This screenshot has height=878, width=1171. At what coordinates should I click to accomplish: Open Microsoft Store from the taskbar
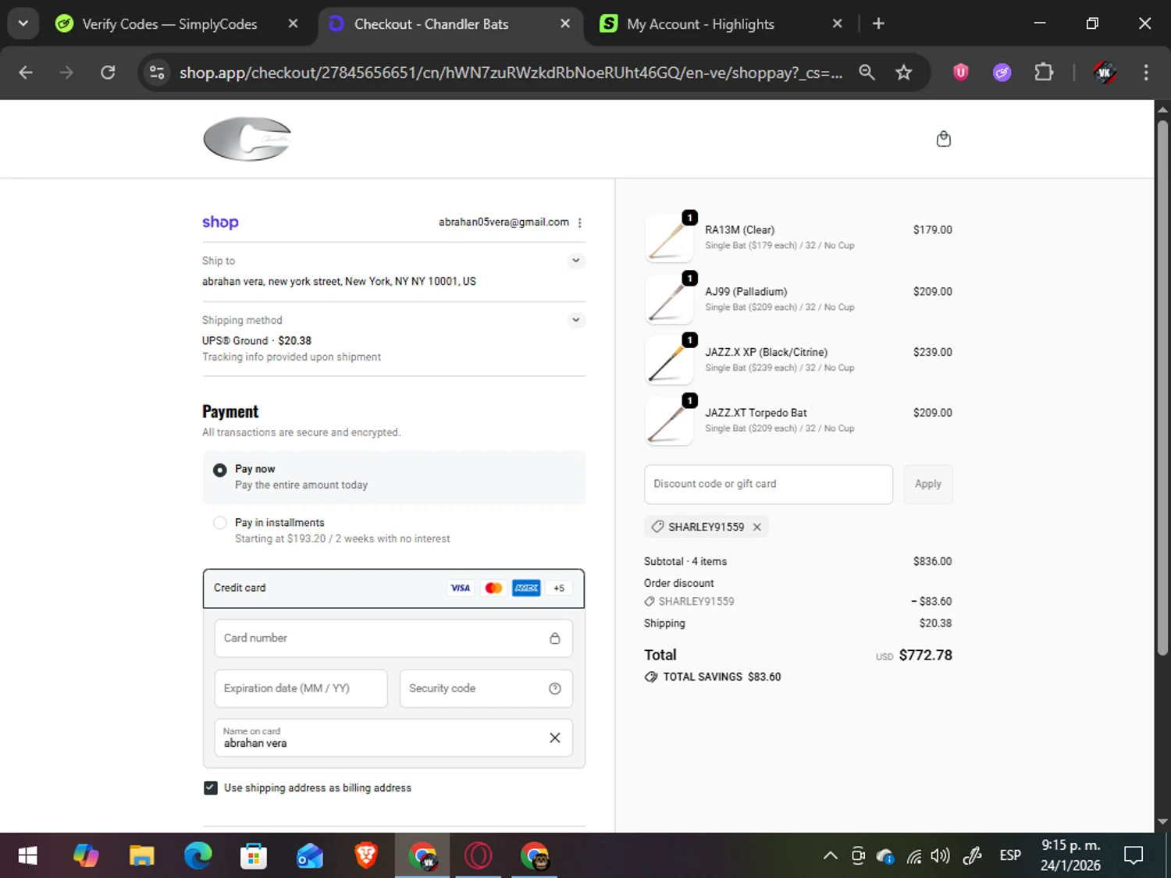coord(254,856)
